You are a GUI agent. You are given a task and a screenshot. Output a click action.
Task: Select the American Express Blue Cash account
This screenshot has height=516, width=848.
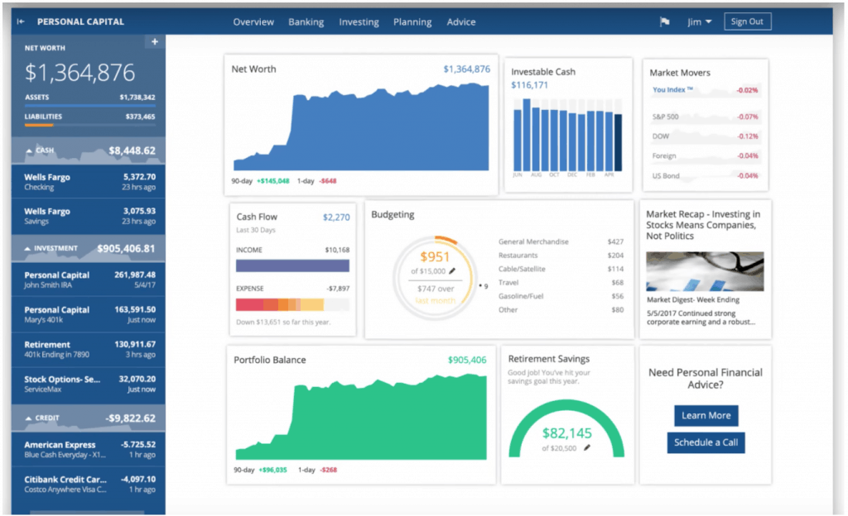click(89, 450)
